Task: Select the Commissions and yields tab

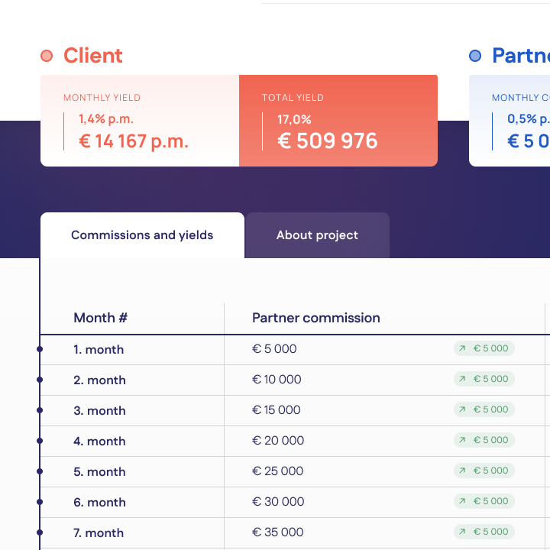Action: 142,235
